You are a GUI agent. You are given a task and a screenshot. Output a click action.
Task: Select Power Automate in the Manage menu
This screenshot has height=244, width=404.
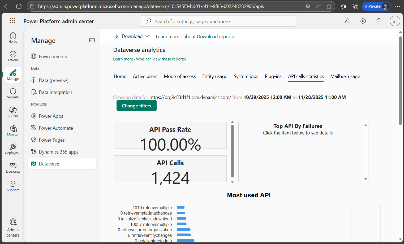[x=56, y=128]
